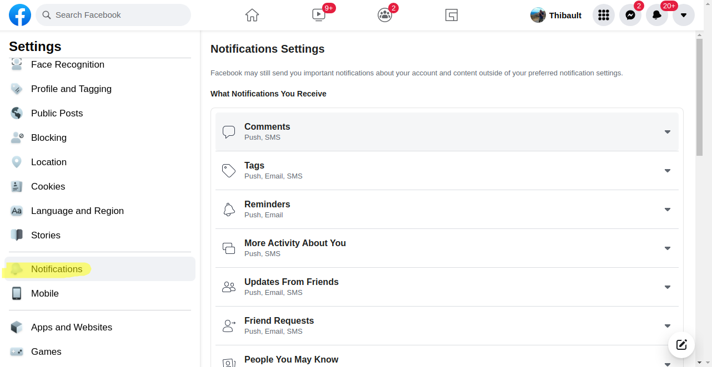
Task: Focus the Search Facebook field
Action: point(113,15)
